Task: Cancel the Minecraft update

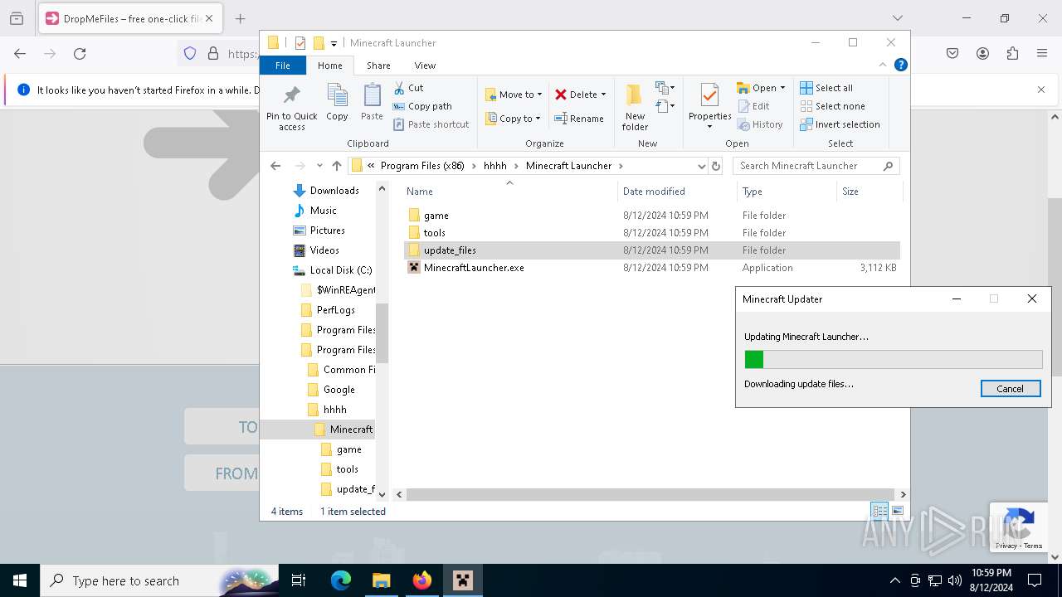Action: click(1010, 389)
